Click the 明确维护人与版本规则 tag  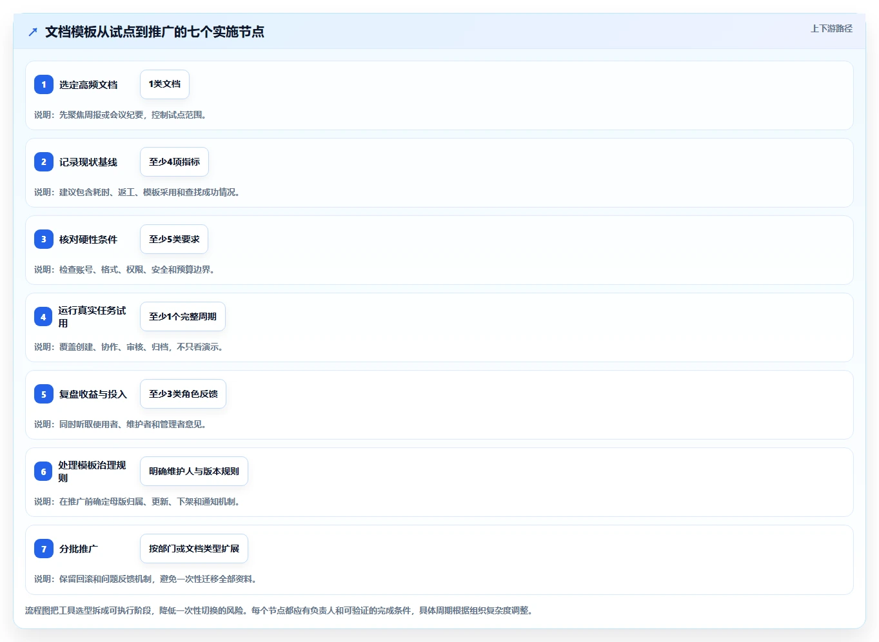coord(194,471)
